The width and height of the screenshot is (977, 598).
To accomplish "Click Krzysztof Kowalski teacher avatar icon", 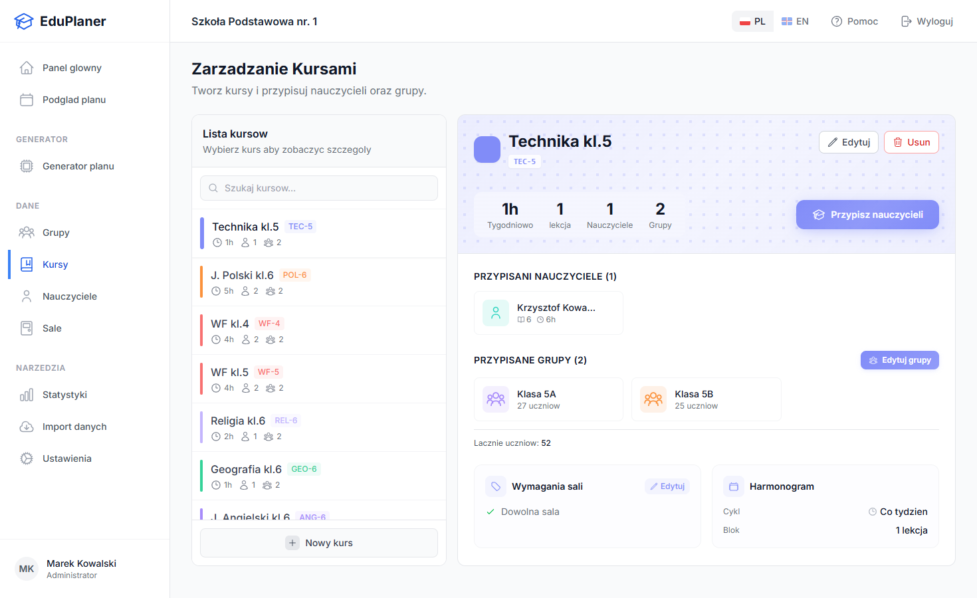I will [x=496, y=313].
